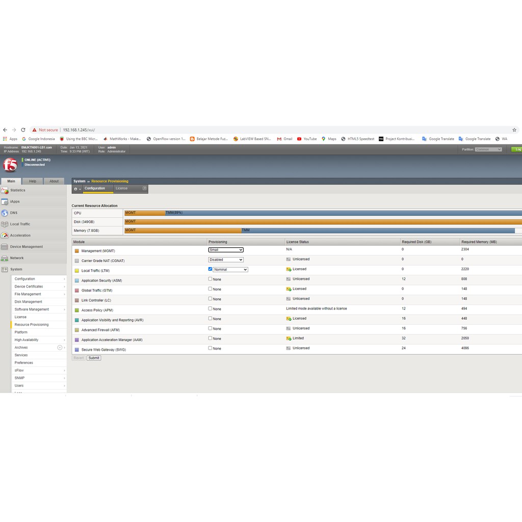
Task: Switch to the Help tab
Action: coord(33,181)
